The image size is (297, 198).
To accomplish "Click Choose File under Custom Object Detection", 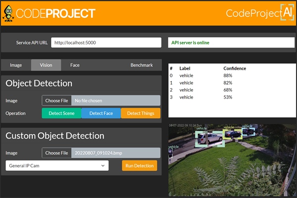I will pos(56,153).
